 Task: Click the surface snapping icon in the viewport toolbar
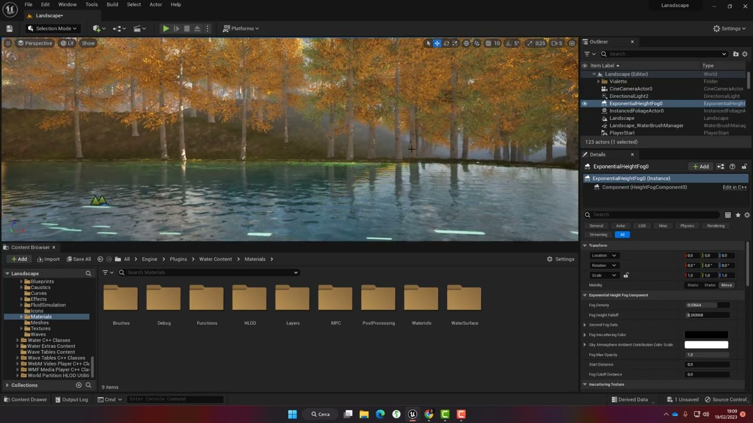pos(477,43)
